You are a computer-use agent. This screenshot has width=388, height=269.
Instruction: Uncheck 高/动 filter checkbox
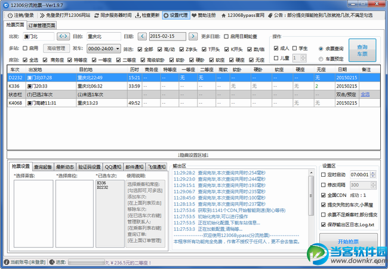click(159, 49)
